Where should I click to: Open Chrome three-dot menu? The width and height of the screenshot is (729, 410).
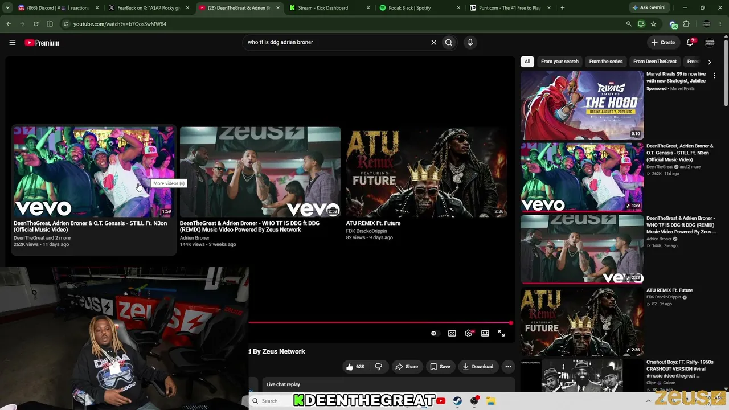click(721, 24)
